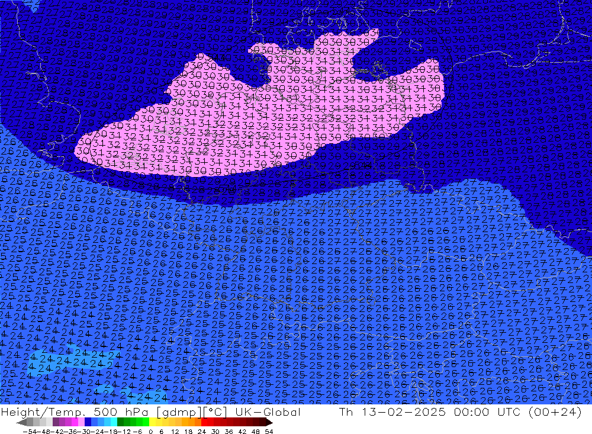
Task: Click the 00:00 UTC time text
Action: click(487, 413)
